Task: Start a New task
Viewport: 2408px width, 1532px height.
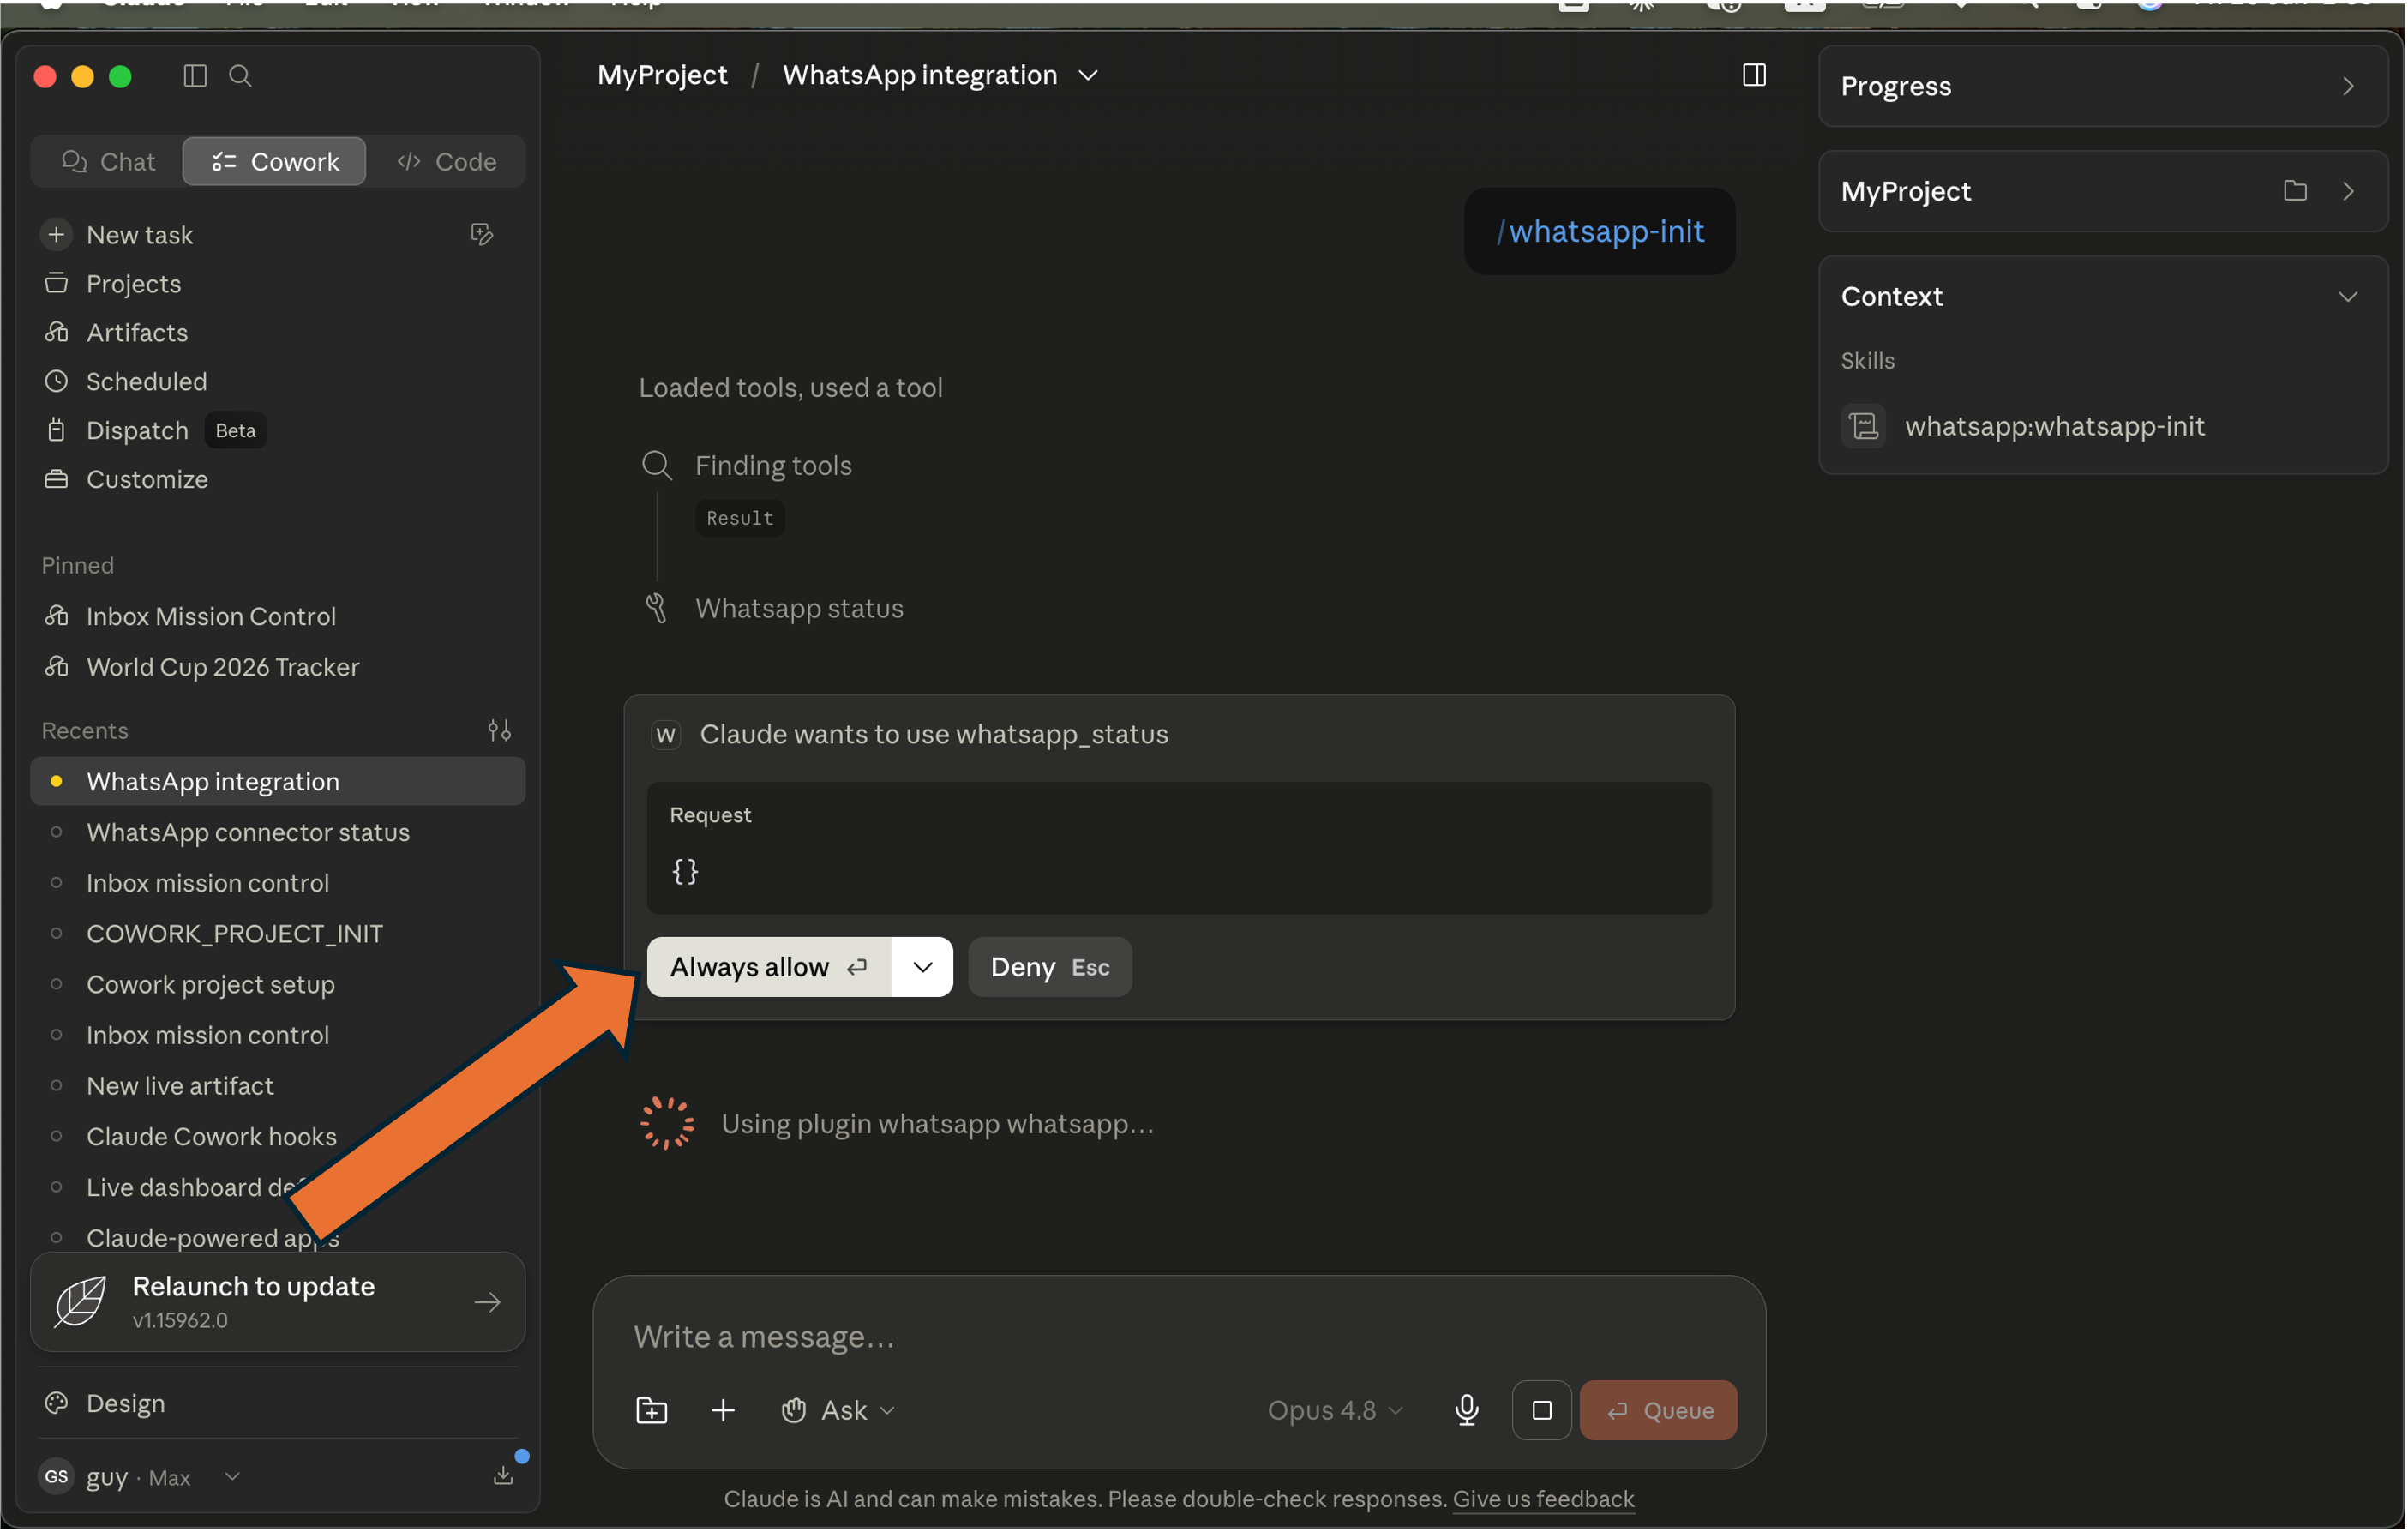Action: 140,235
